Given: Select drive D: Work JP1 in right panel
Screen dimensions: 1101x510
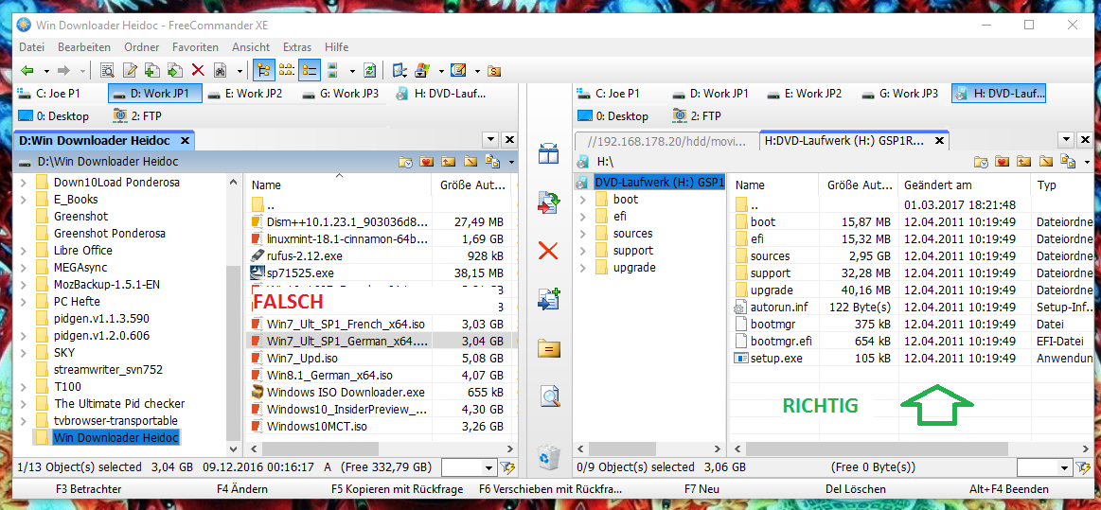Looking at the screenshot, I should tap(710, 94).
